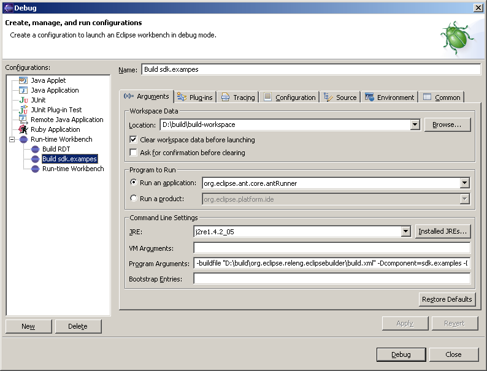The image size is (487, 371).
Task: Switch to the Tracing tab
Action: click(238, 97)
